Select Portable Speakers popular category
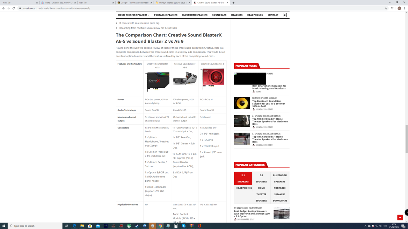The height and width of the screenshot is (229, 408). coord(280,191)
